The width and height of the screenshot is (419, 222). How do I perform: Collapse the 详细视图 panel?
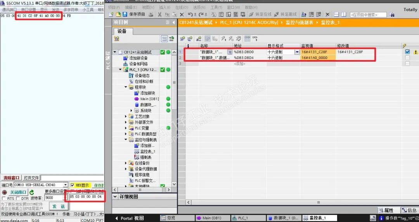[115, 197]
